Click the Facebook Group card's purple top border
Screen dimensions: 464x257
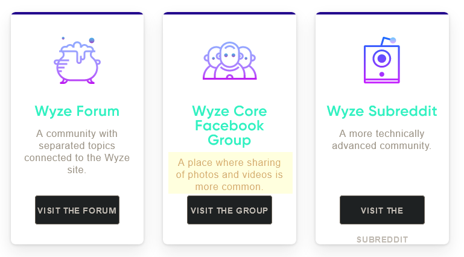[229, 13]
